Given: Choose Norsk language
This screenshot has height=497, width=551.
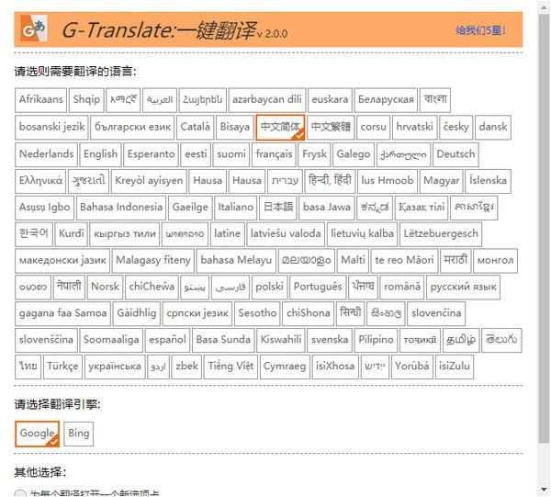Looking at the screenshot, I should click(x=105, y=288).
